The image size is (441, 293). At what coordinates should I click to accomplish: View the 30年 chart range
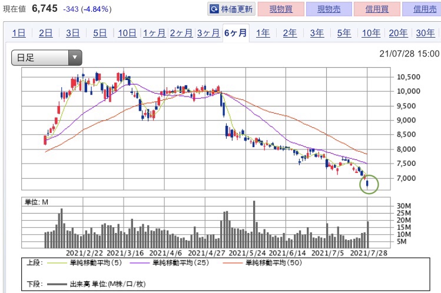pyautogui.click(x=425, y=33)
